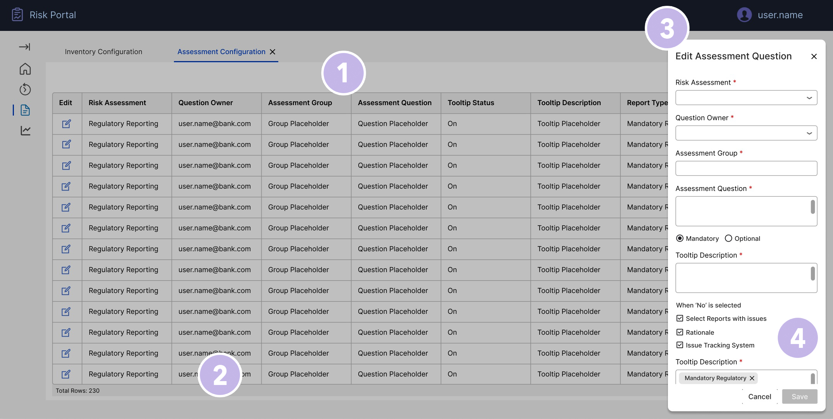833x419 pixels.
Task: Click the Risk Portal clipboard logo icon
Action: (17, 15)
